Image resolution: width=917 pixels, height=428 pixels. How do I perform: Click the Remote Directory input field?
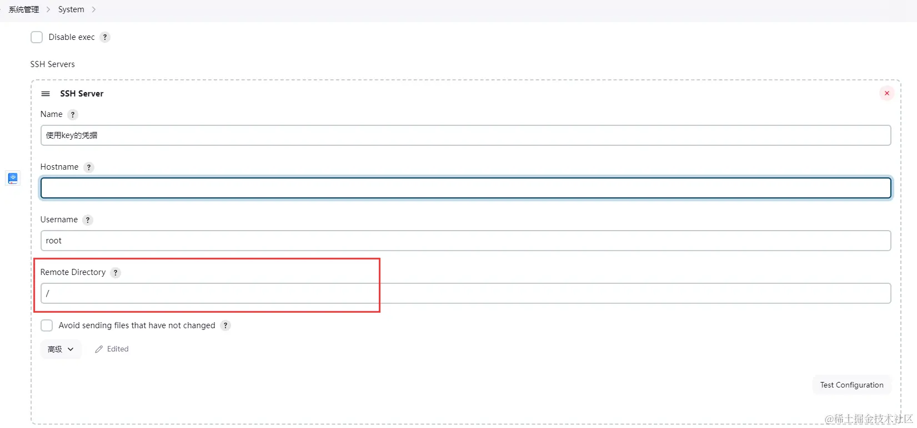466,293
